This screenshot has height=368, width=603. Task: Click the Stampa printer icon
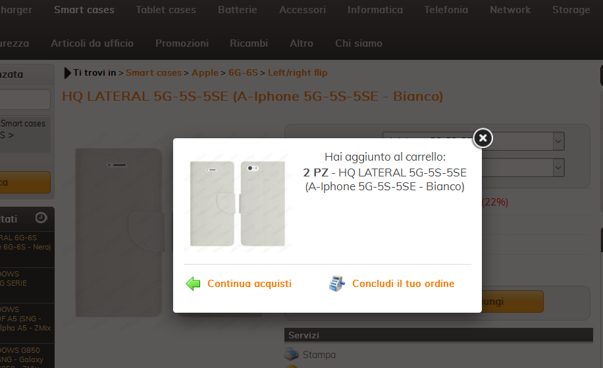coord(292,354)
